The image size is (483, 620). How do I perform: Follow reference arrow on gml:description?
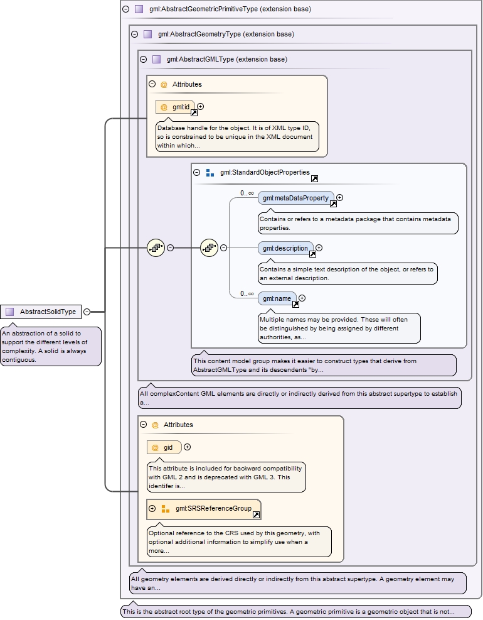coord(312,254)
